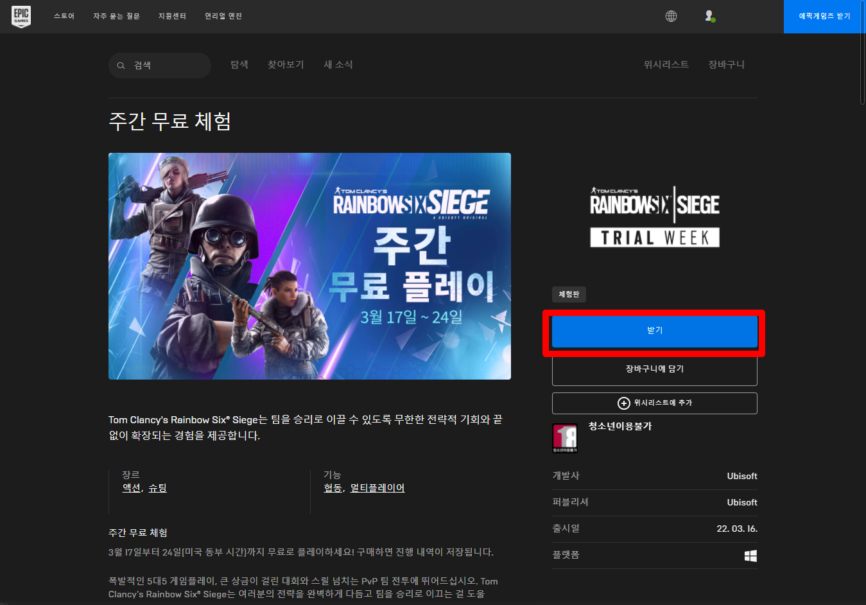Click the 청소년이용불가 rating text

point(620,426)
